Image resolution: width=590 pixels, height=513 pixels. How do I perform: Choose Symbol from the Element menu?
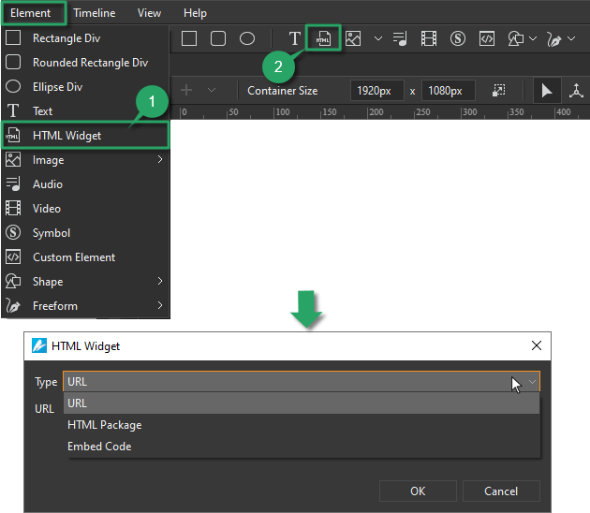86,233
